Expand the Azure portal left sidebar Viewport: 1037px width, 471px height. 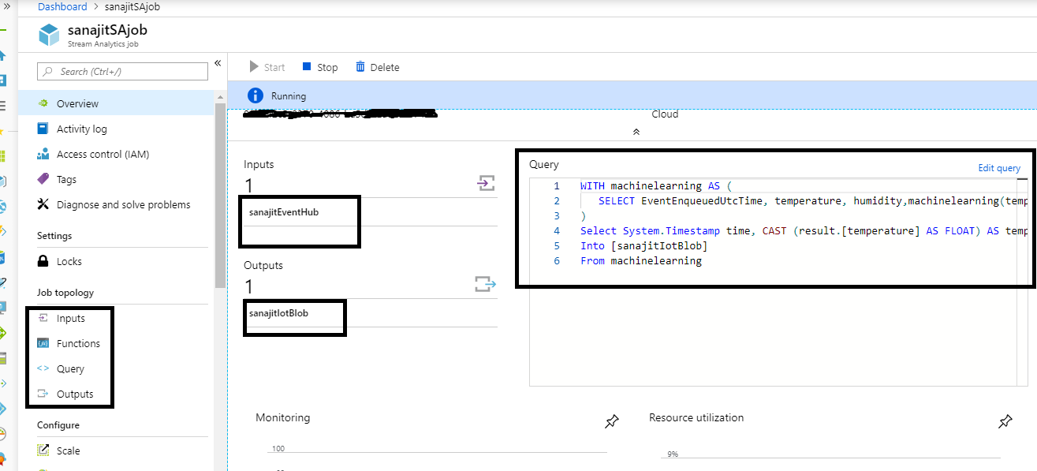coord(7,8)
